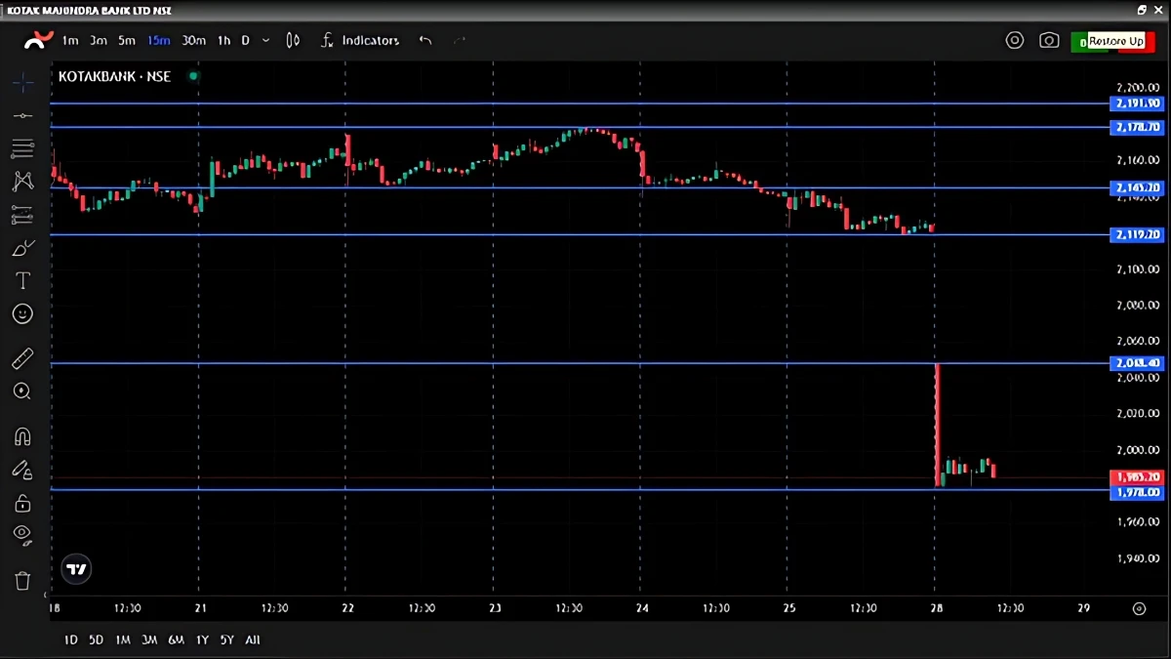Screen dimensions: 1171x659
Task: Select the brush drawing tool
Action: coord(22,248)
